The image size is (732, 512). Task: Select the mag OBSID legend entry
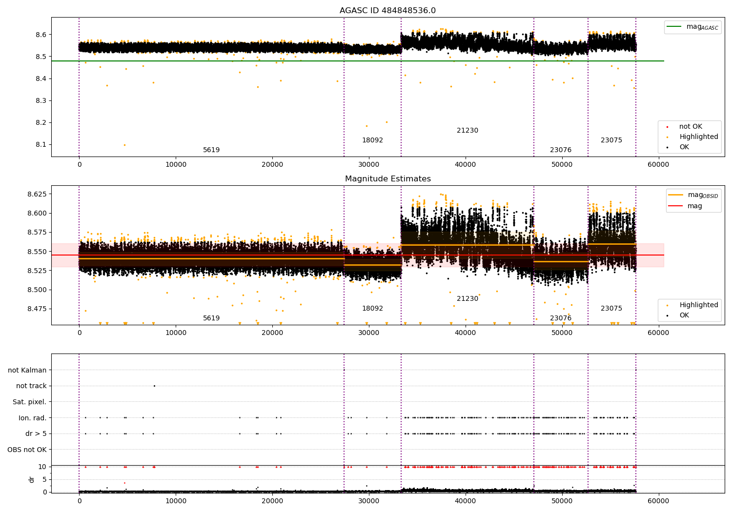click(x=693, y=195)
